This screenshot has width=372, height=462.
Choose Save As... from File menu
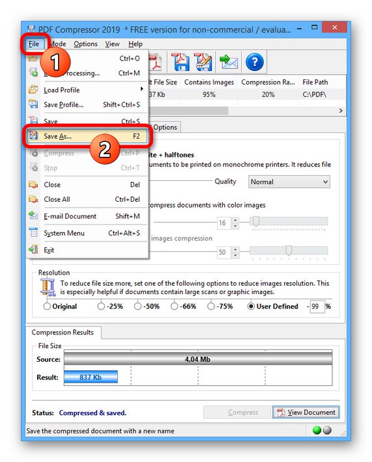point(87,136)
